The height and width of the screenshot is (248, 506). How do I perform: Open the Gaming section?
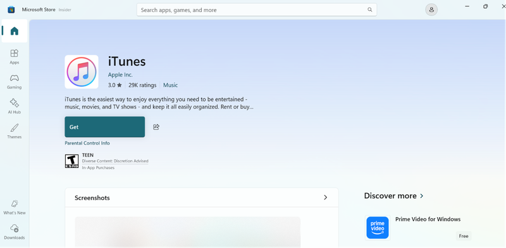point(15,82)
